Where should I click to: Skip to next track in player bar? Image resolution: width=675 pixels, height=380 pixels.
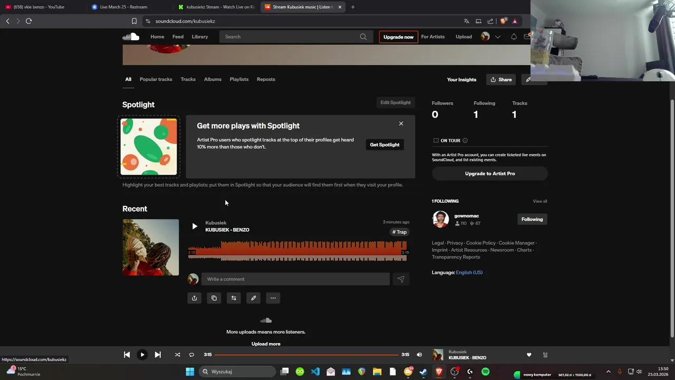point(157,355)
